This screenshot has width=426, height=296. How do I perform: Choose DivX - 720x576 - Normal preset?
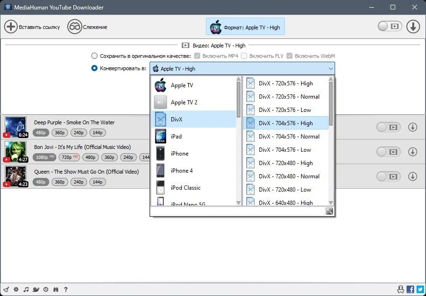click(286, 97)
